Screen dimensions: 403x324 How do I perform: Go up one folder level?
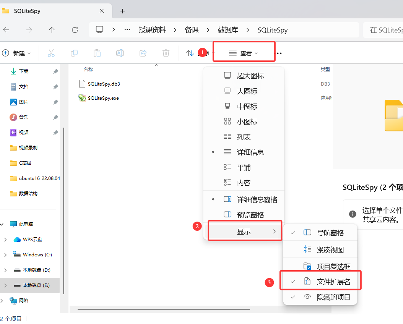(52, 30)
